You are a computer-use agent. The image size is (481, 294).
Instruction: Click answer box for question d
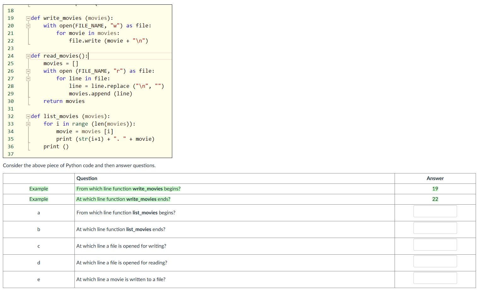click(435, 261)
